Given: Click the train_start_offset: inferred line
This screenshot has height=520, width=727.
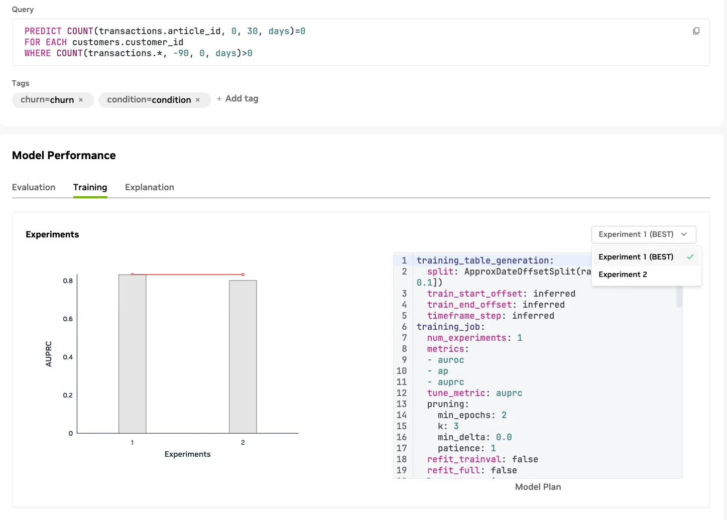Looking at the screenshot, I should [x=501, y=294].
